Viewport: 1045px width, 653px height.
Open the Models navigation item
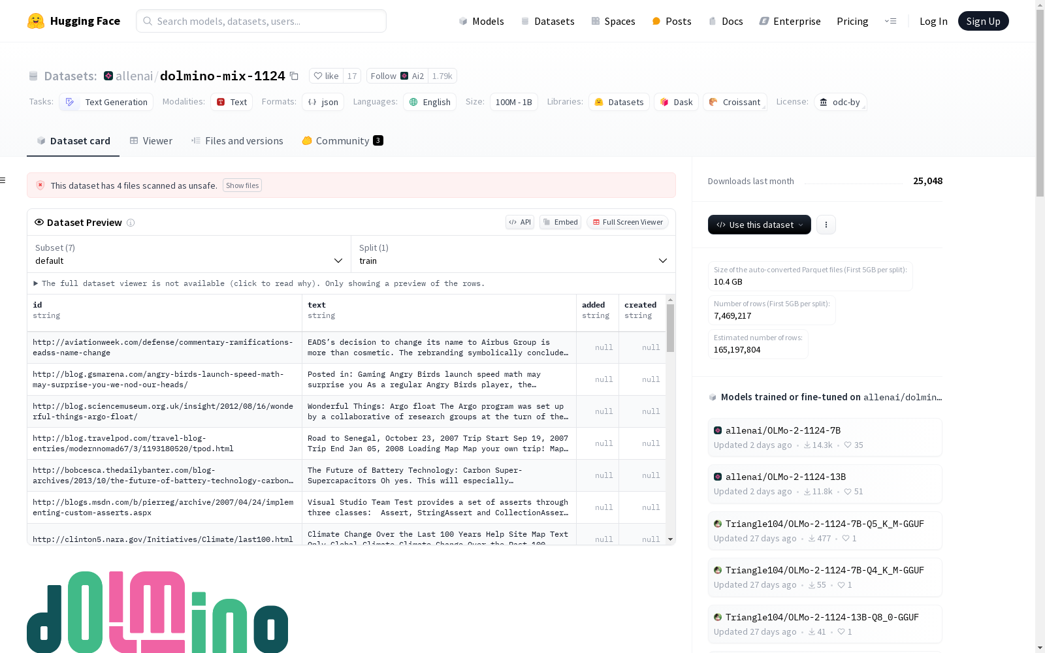[481, 21]
